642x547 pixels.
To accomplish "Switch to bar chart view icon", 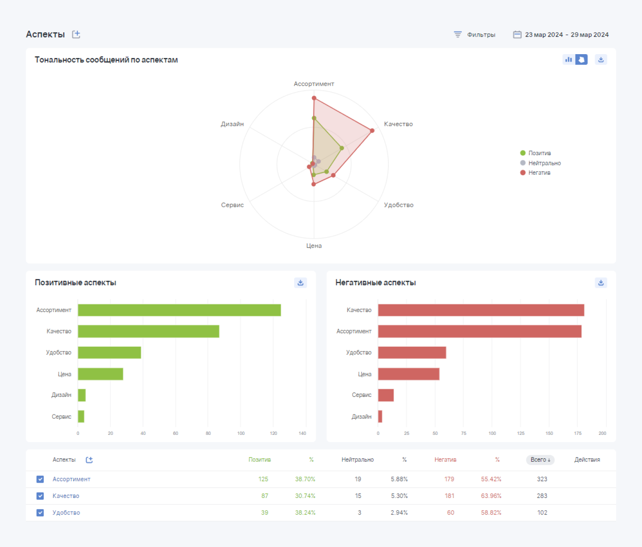I will (569, 60).
